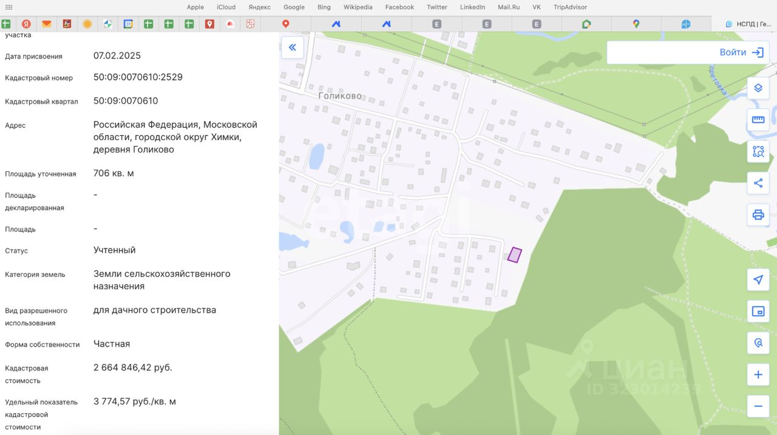Zoom out the map with minus
Image resolution: width=777 pixels, height=435 pixels.
758,406
